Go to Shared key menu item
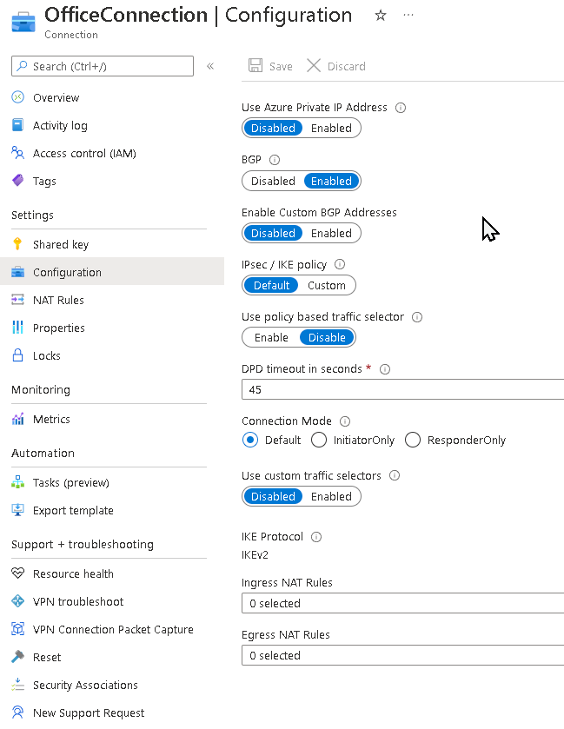 coord(61,244)
